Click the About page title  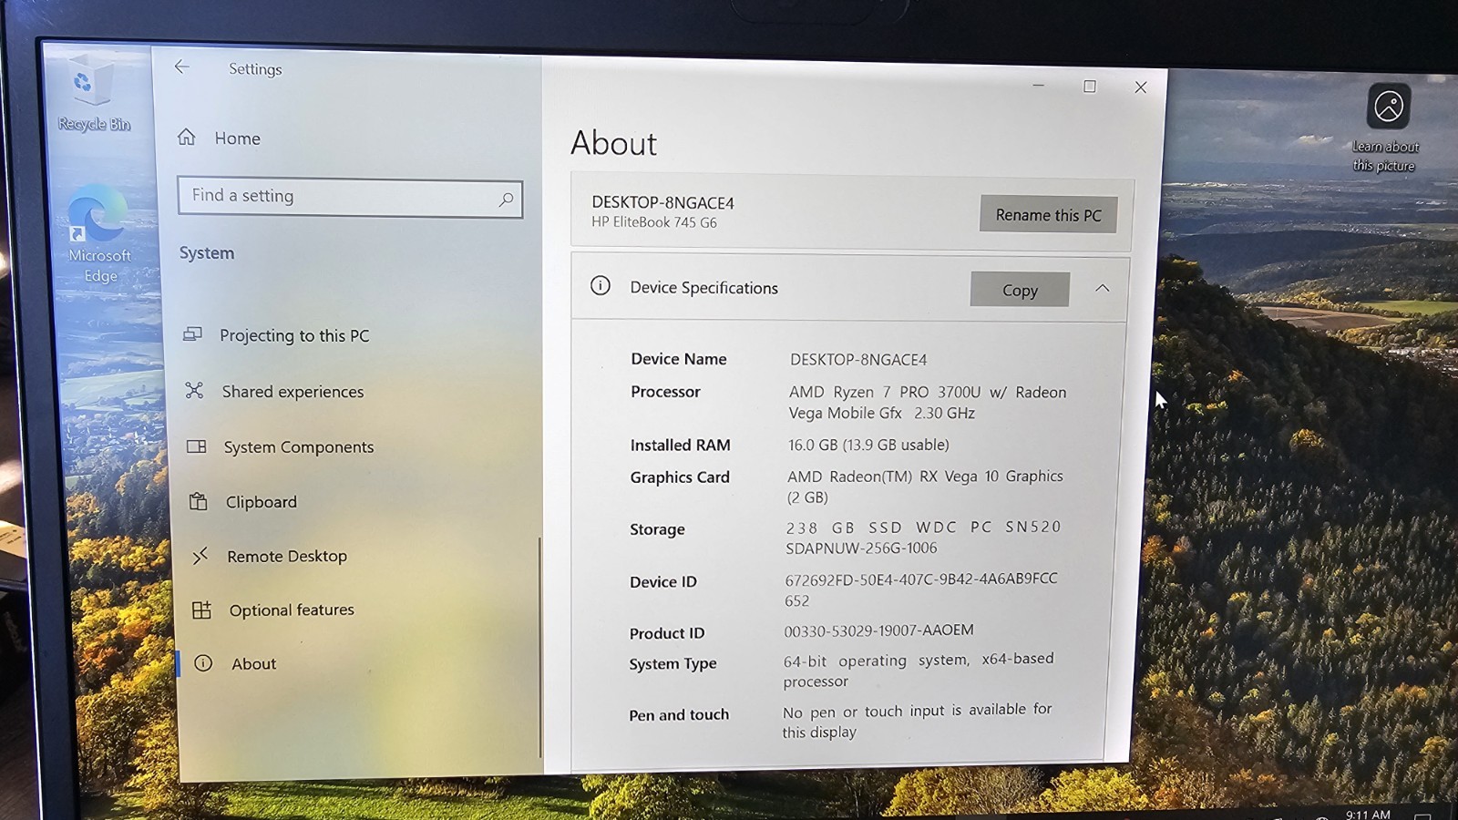pyautogui.click(x=613, y=144)
